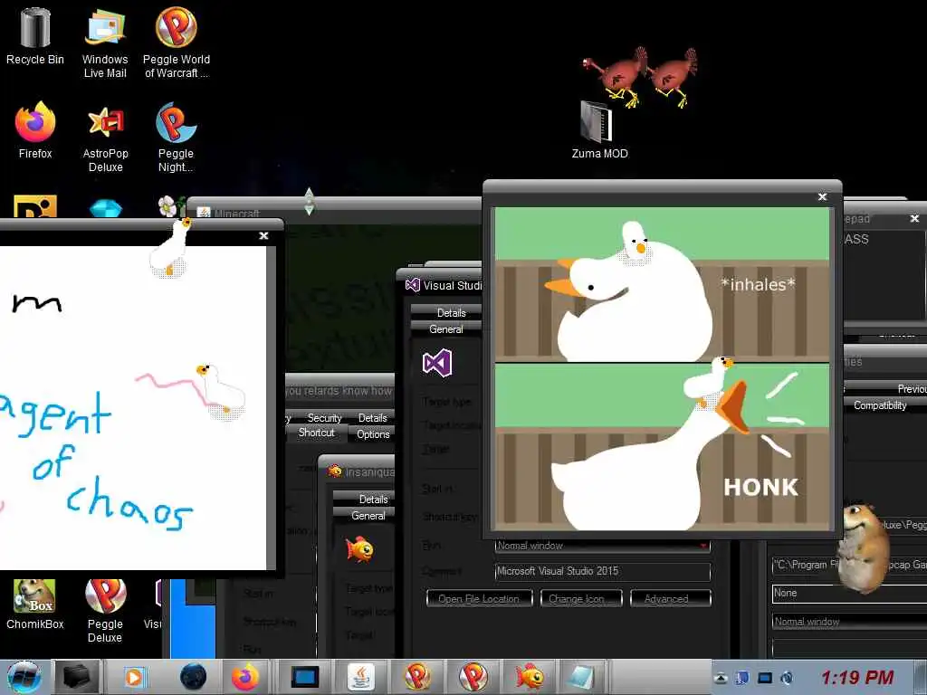
Task: Select the Peggle Nights desktop icon
Action: (x=176, y=138)
